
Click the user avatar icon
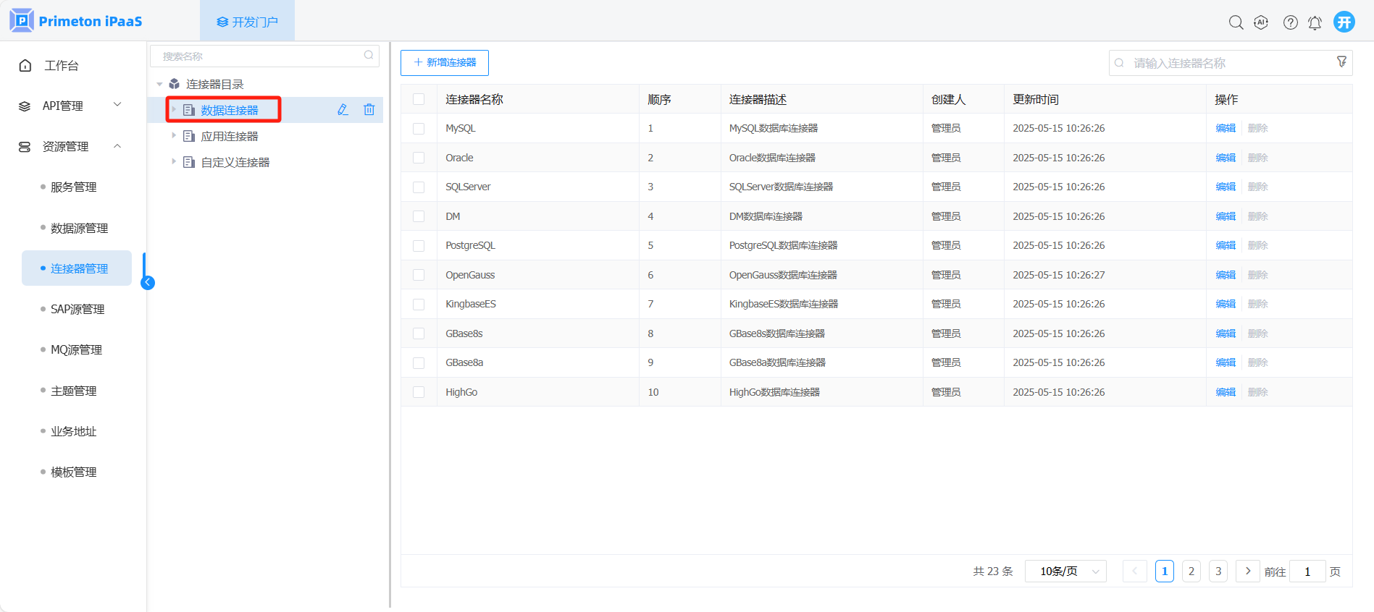pos(1344,22)
